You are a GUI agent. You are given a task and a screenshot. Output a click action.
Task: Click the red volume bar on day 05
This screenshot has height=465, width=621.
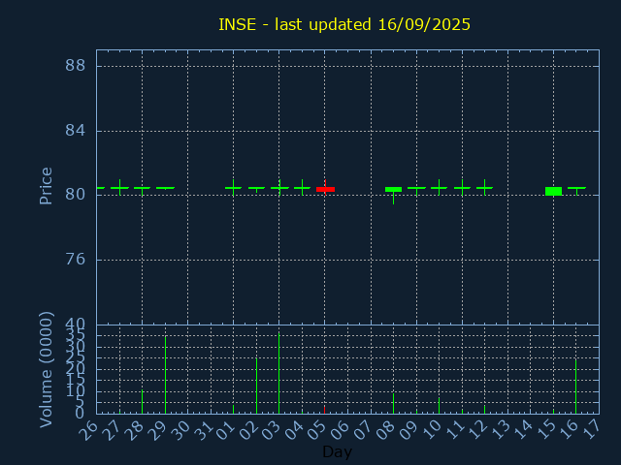pos(324,410)
